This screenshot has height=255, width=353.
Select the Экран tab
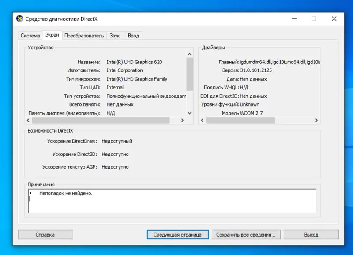point(52,35)
